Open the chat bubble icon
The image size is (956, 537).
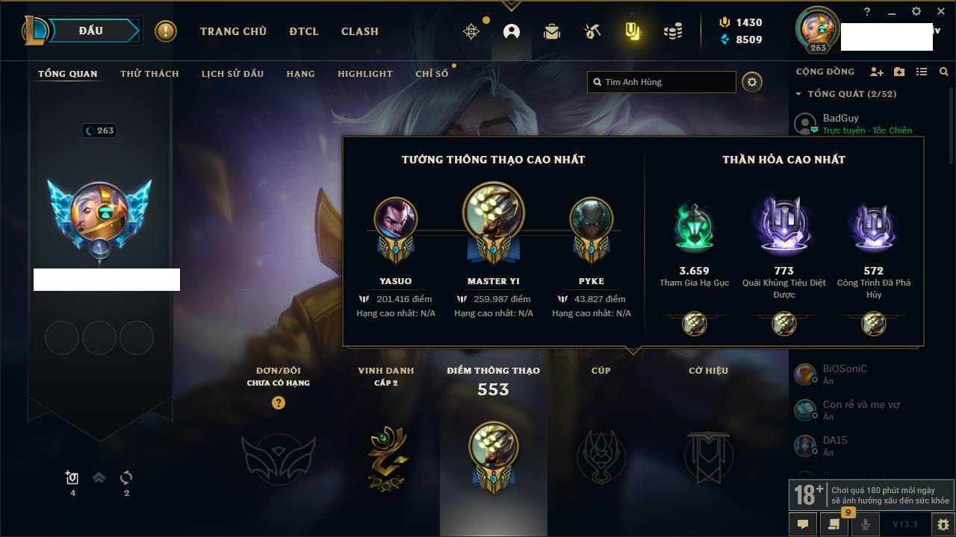tap(803, 524)
